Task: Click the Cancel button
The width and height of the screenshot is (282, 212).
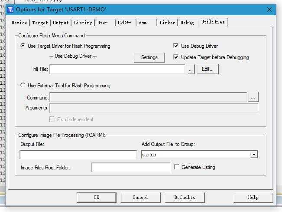Action: pos(140,198)
